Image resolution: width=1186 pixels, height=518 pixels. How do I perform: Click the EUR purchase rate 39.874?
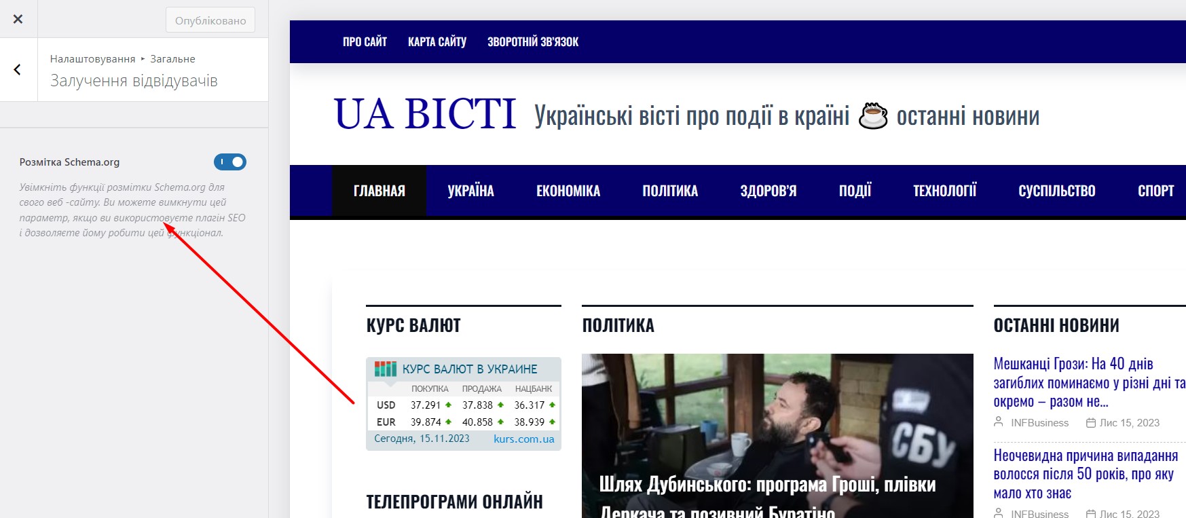[426, 422]
